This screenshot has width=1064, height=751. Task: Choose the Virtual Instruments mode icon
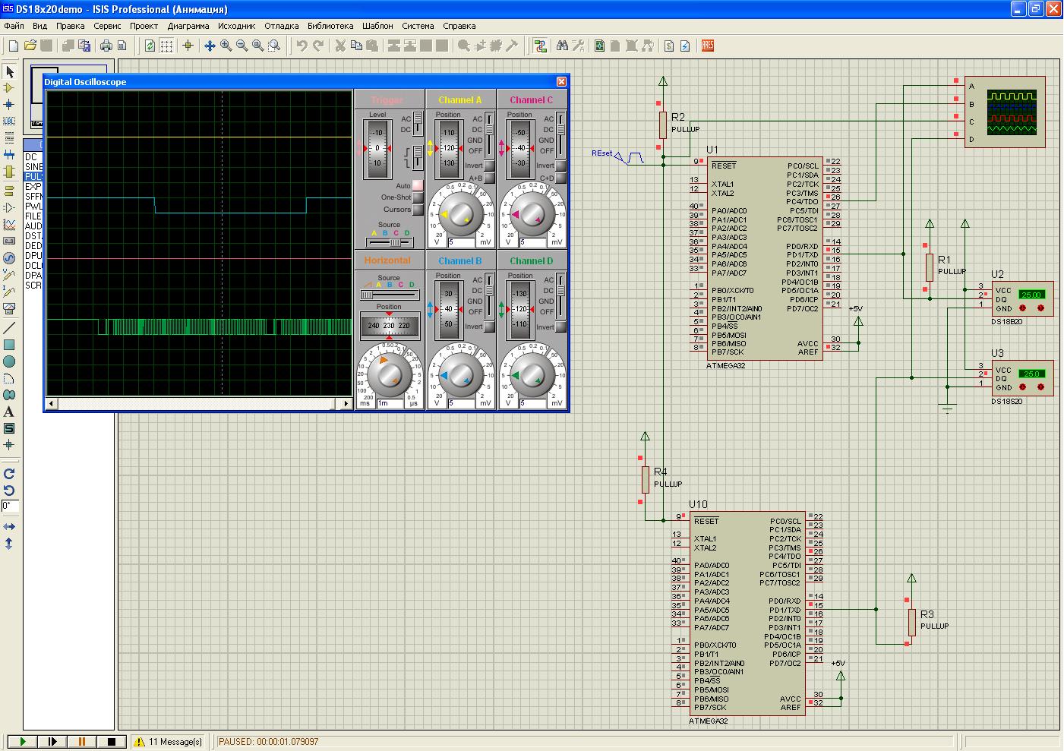pos(9,308)
